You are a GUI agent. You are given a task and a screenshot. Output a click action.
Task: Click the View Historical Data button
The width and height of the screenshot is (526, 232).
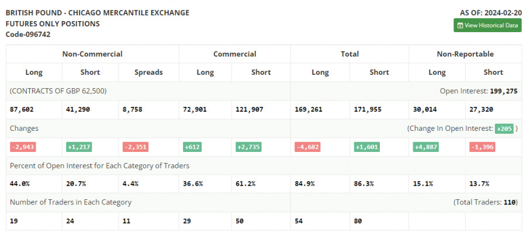(x=487, y=25)
